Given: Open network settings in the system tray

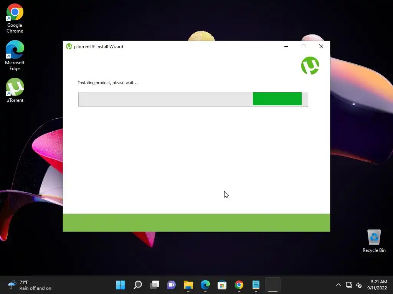Looking at the screenshot, I should tap(349, 285).
